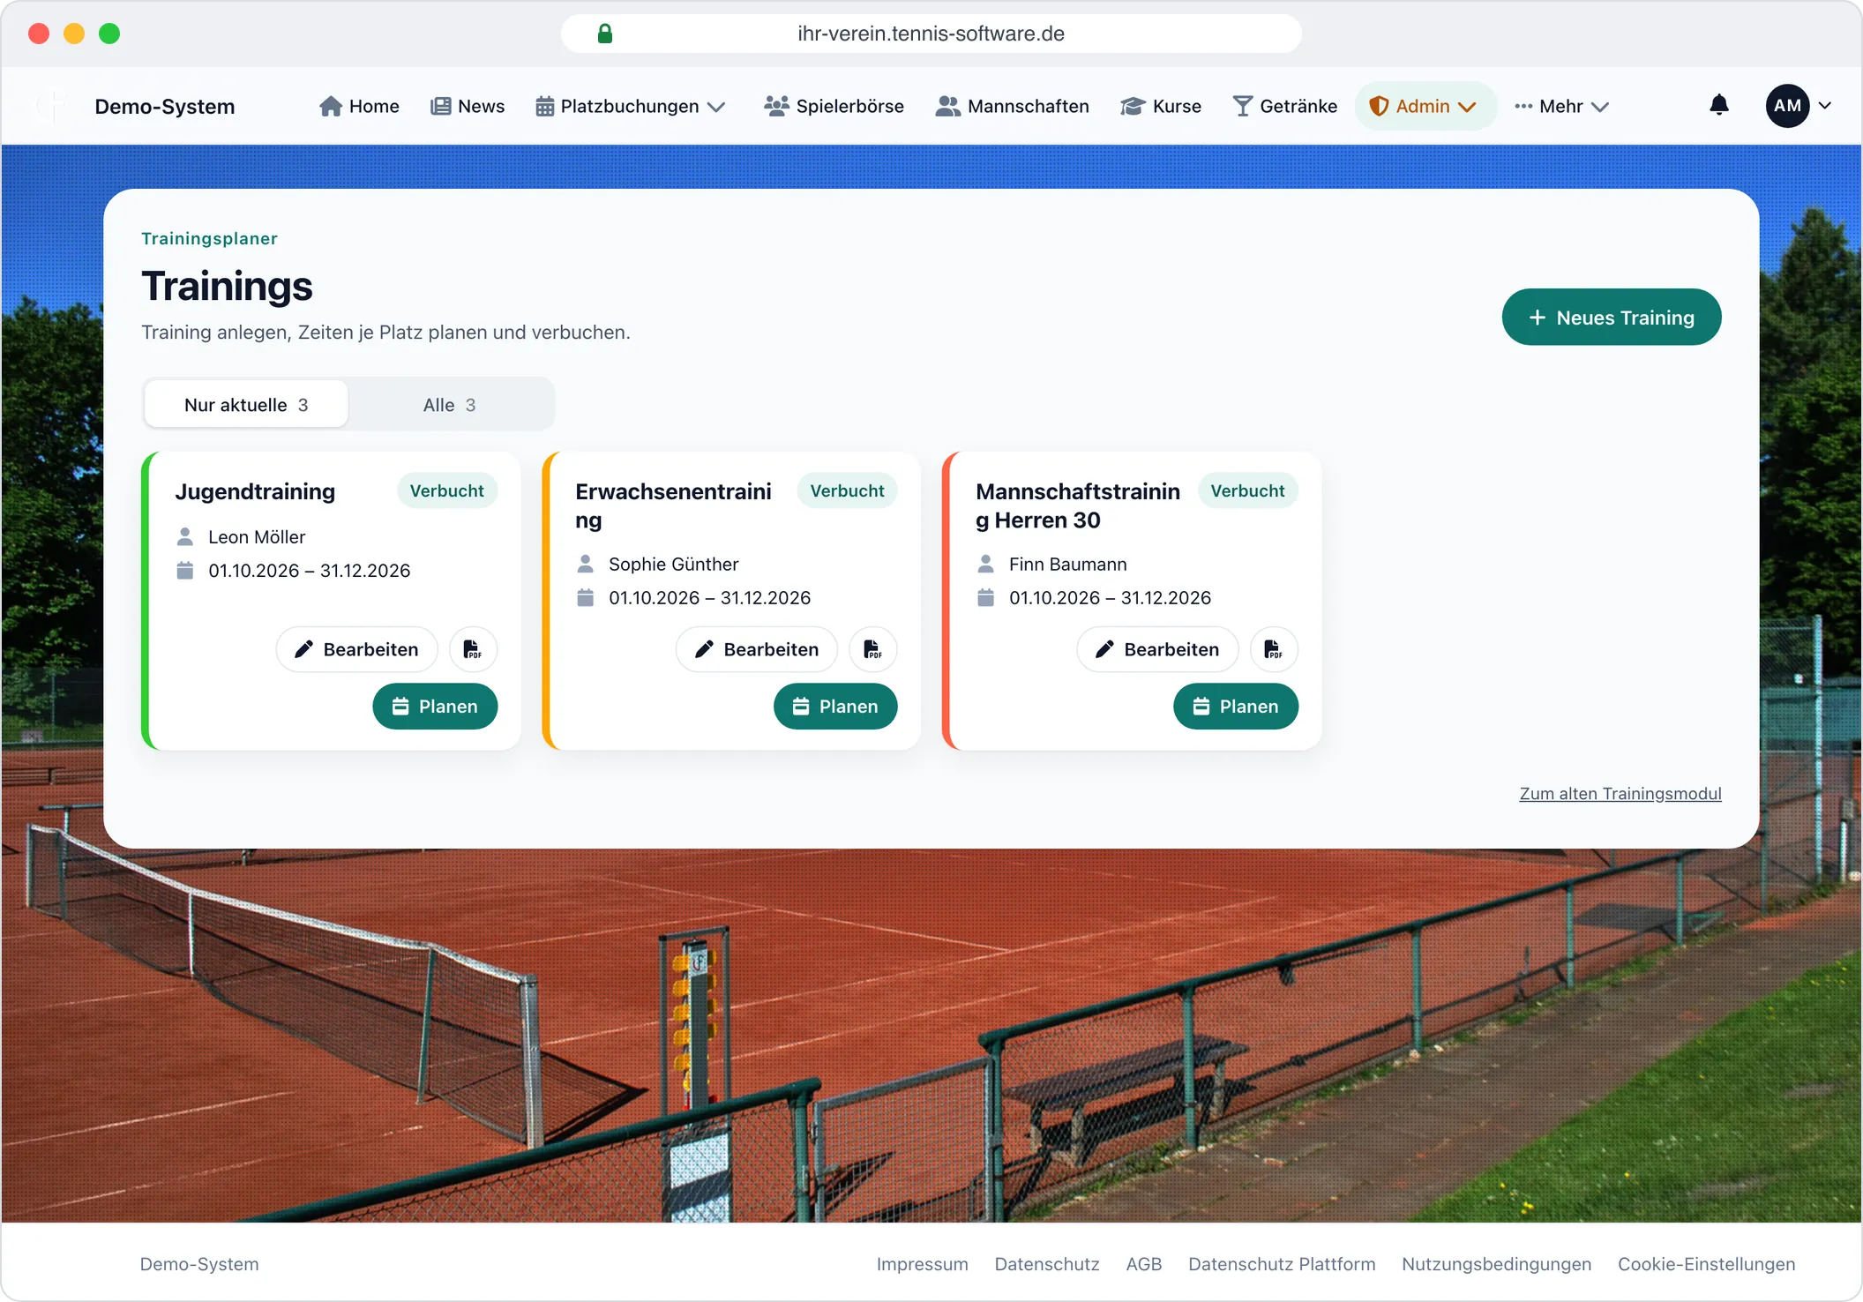
Task: Switch to the Nur aktuelle tab
Action: (246, 404)
